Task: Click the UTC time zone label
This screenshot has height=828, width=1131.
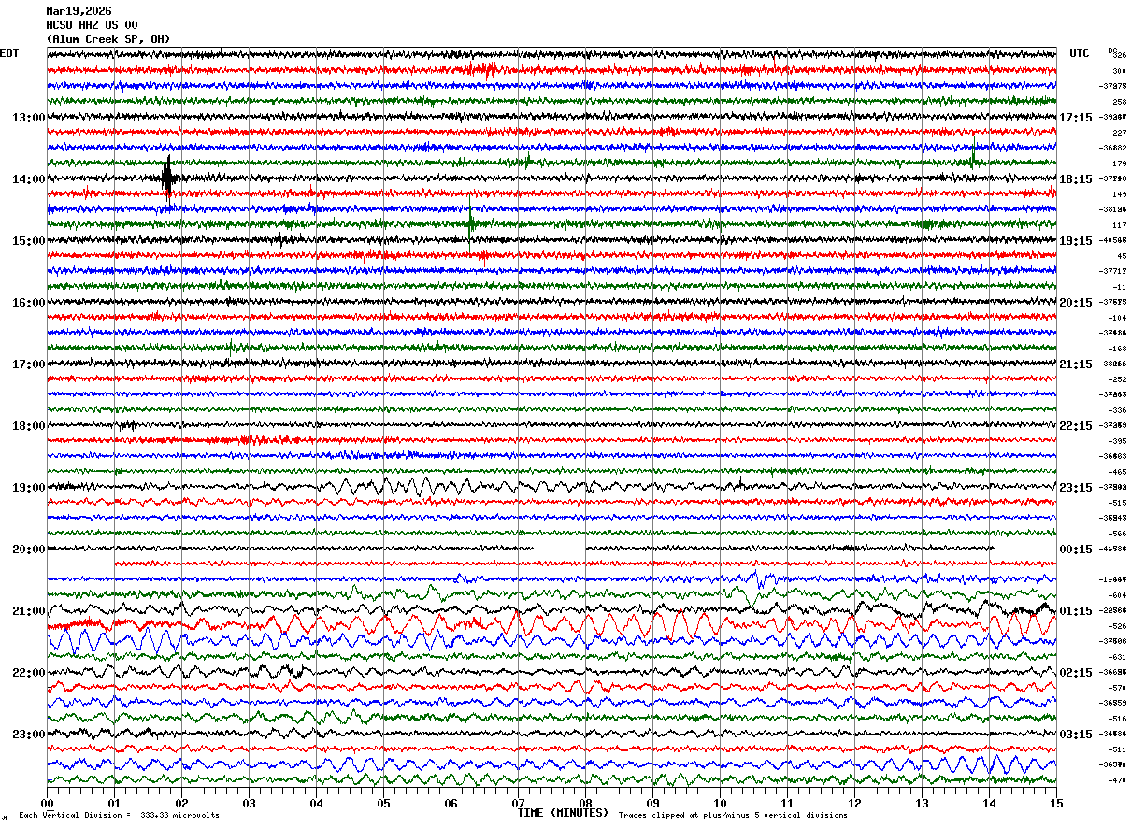Action: coord(1080,53)
